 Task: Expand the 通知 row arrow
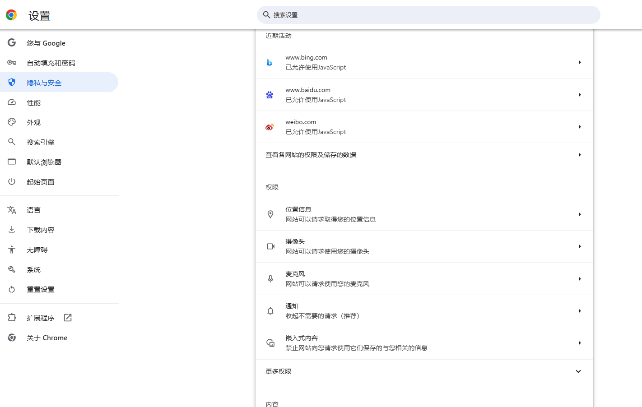[580, 311]
